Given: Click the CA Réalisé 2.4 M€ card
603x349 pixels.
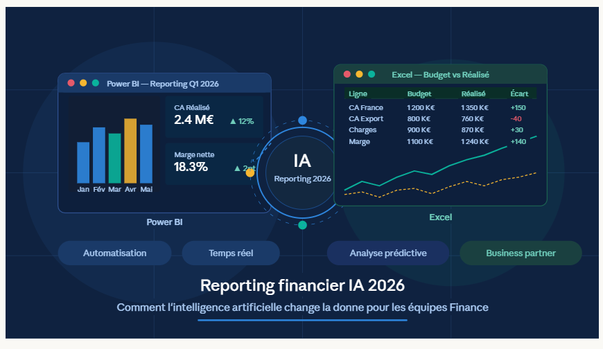Looking at the screenshot, I should click(214, 117).
